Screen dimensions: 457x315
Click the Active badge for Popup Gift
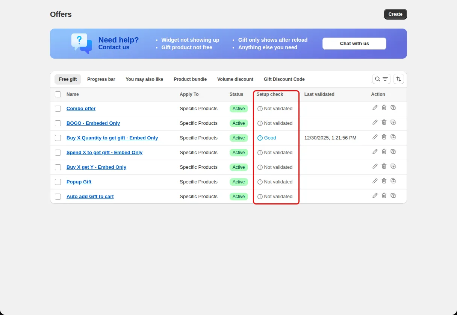(x=239, y=182)
